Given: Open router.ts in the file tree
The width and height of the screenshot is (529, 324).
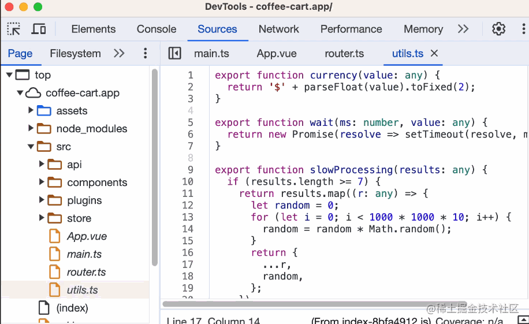Looking at the screenshot, I should coord(86,272).
